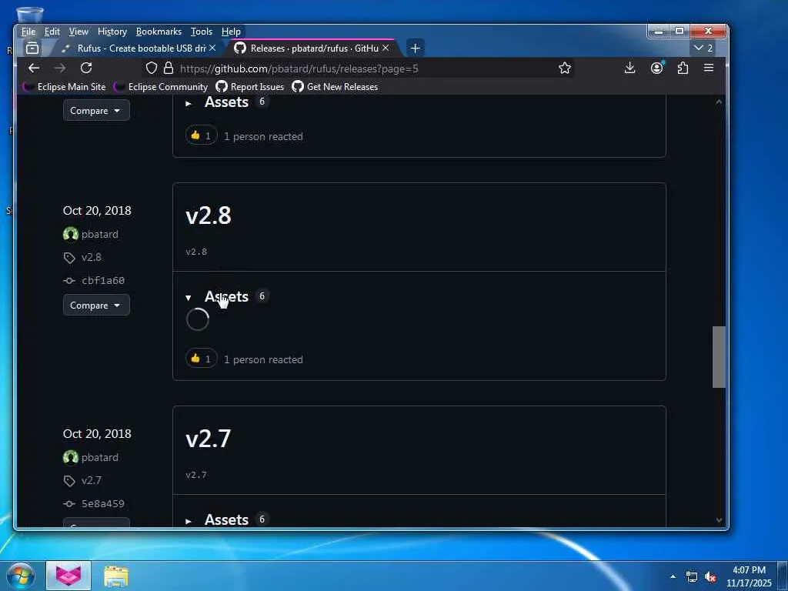Open Report Issues bookmark
Image resolution: width=788 pixels, height=591 pixels.
250,87
